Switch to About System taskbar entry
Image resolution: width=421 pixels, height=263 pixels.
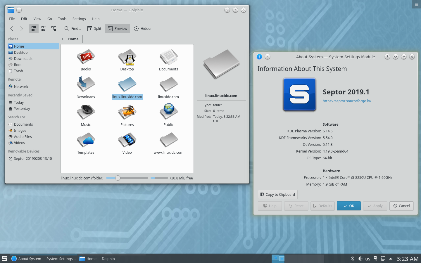[x=44, y=259]
